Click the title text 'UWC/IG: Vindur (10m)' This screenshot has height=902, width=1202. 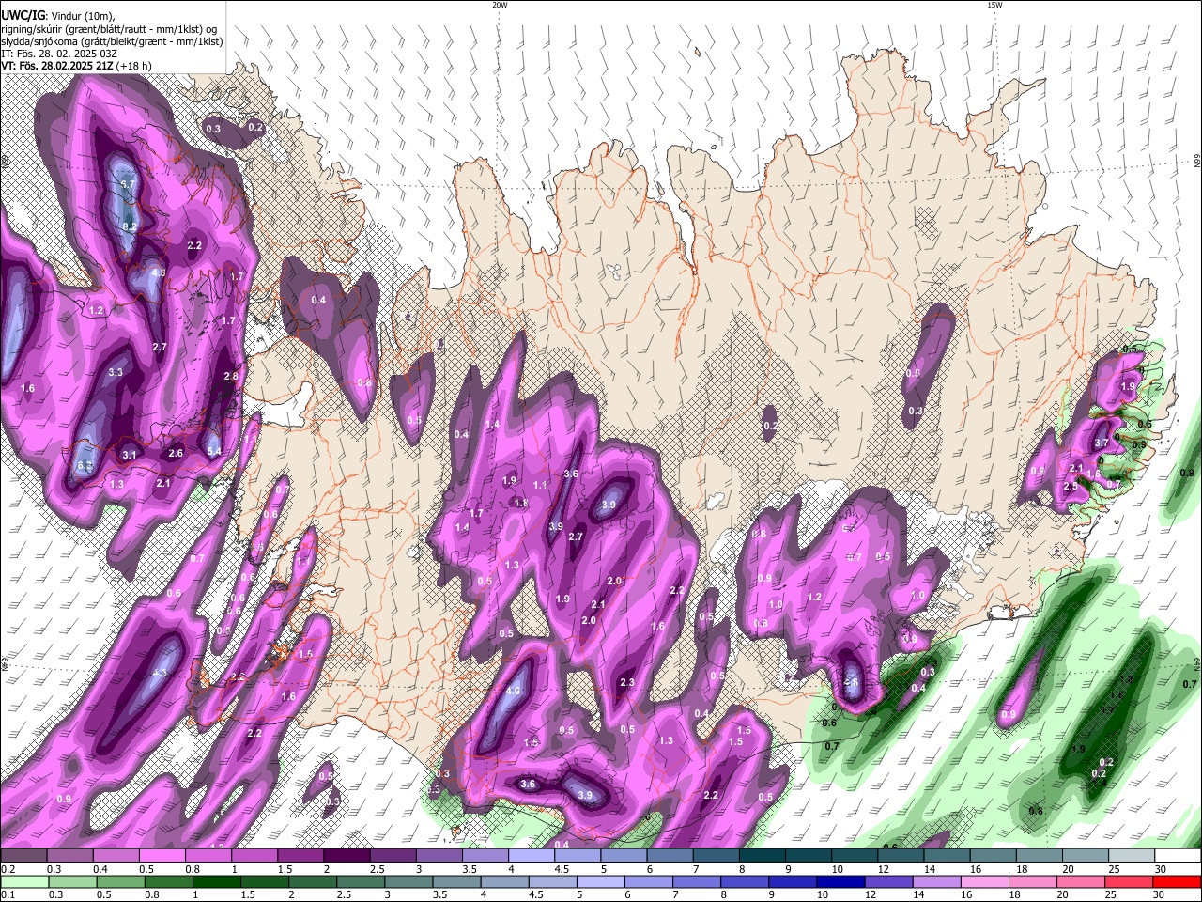pyautogui.click(x=58, y=15)
